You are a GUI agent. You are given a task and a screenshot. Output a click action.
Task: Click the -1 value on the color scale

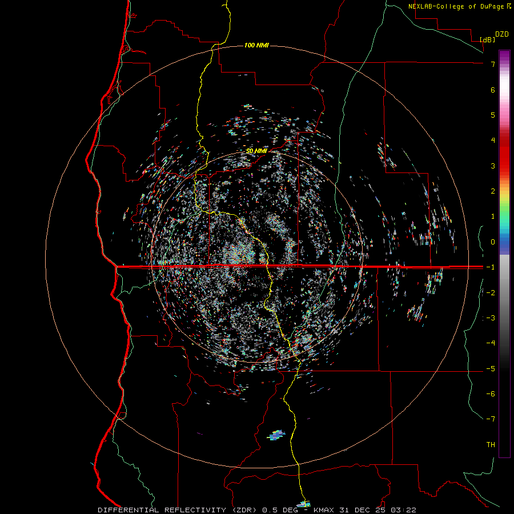pos(491,267)
